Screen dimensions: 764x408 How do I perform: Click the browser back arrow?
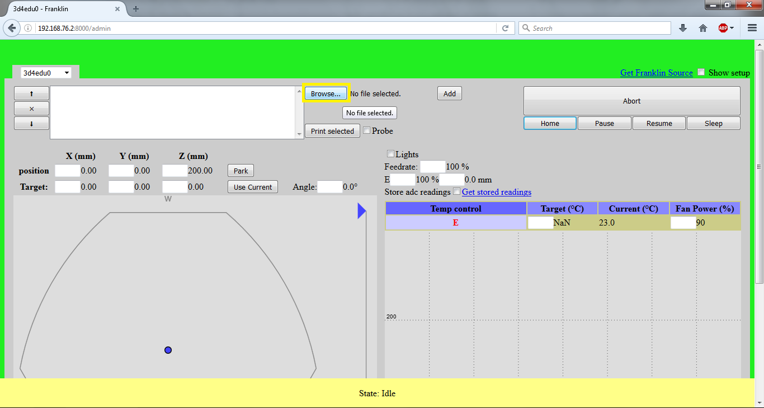coord(12,28)
